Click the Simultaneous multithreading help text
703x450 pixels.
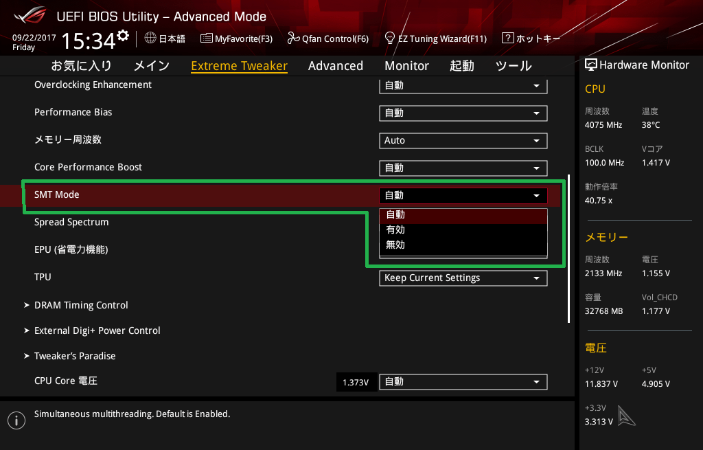coord(132,414)
